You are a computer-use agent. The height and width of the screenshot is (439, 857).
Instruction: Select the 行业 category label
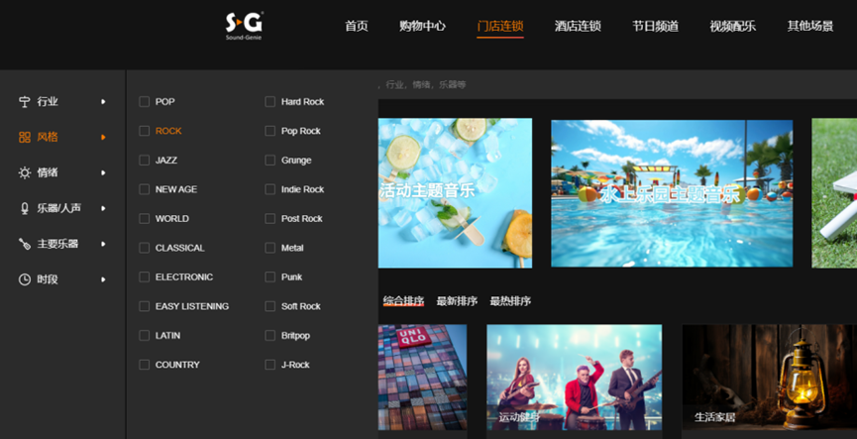coord(48,102)
